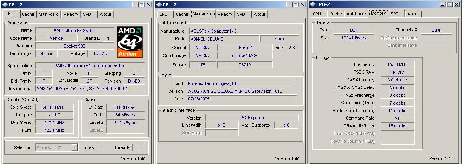Click the 720.1 MHz HT Link value

pos(54,130)
